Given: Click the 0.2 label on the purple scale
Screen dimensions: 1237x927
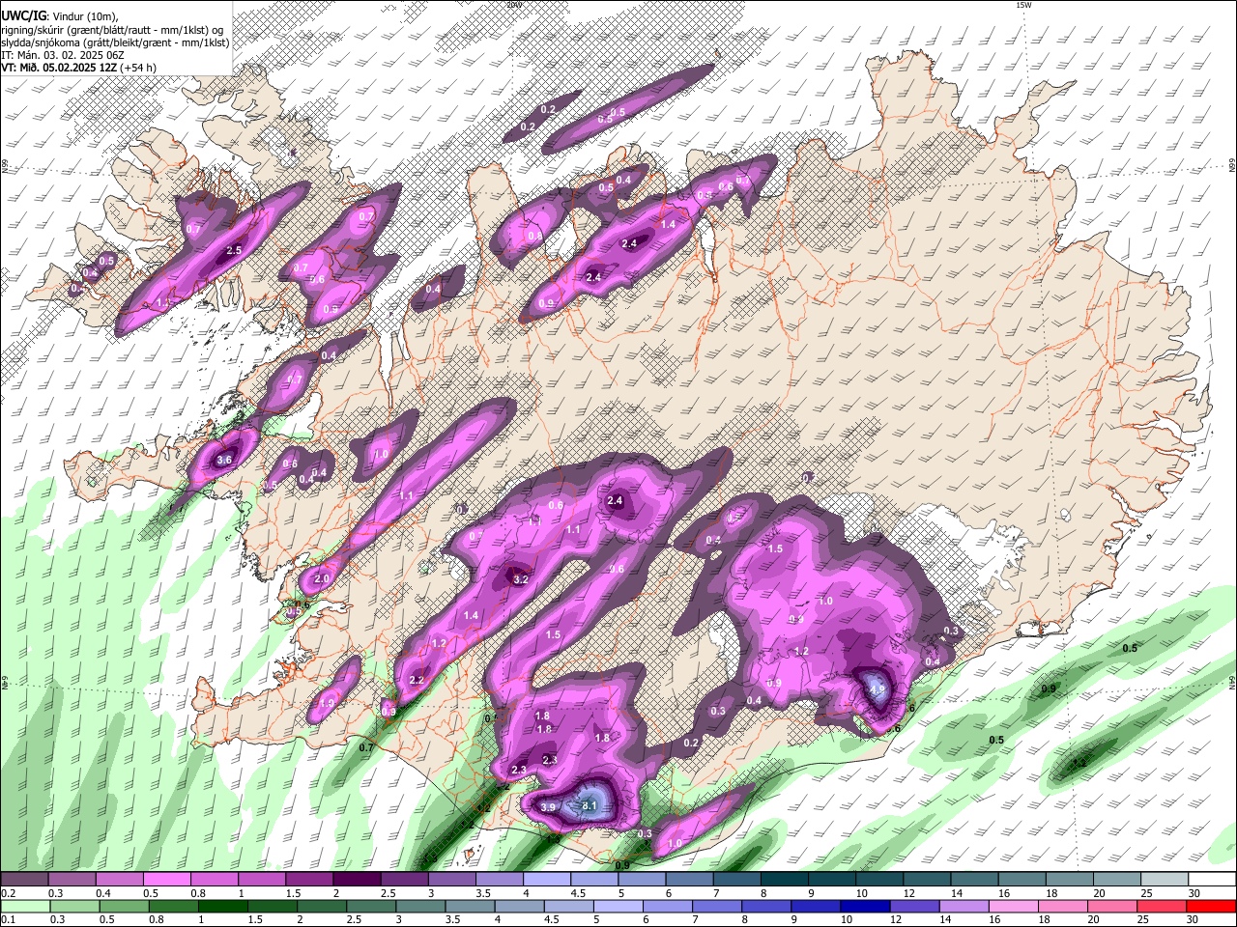Looking at the screenshot, I should 7,893.
